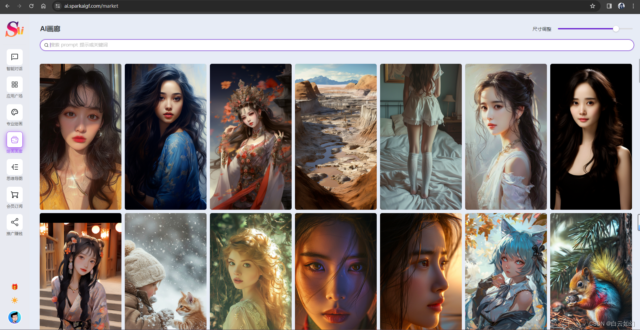Open the blue cat-ear anime girl
This screenshot has height=330, width=640.
(x=506, y=272)
